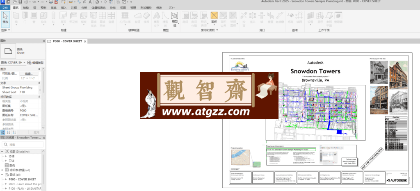The width and height of the screenshot is (420, 191).
Task: Switch to the 结构 ribbon tab
Action: click(x=26, y=8)
